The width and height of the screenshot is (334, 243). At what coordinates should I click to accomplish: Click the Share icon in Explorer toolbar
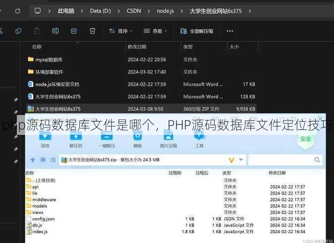point(74,31)
